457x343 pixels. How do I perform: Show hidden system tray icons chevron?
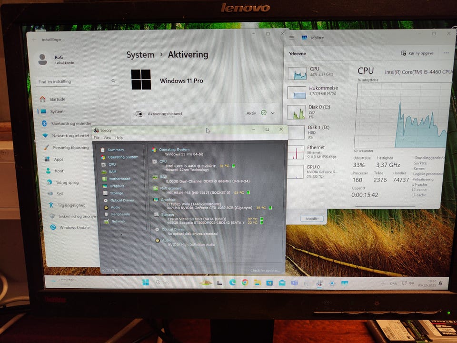click(x=383, y=283)
